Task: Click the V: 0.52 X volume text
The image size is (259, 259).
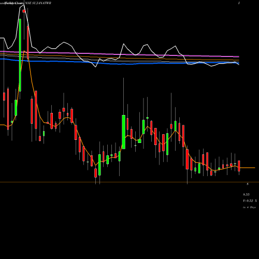Action: click(250, 201)
